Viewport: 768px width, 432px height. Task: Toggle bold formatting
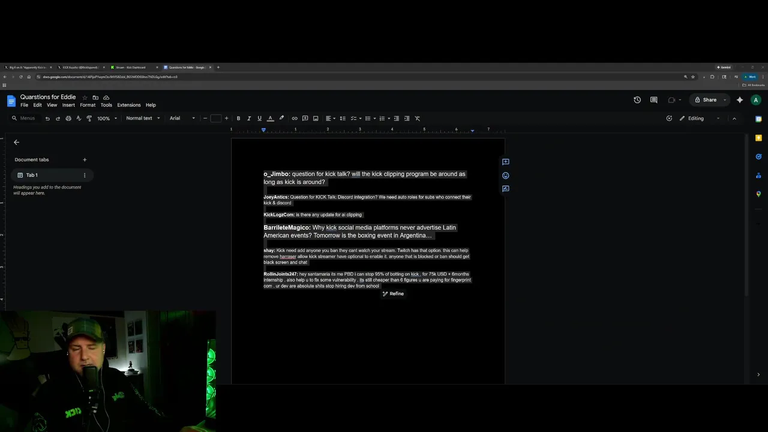(x=238, y=118)
